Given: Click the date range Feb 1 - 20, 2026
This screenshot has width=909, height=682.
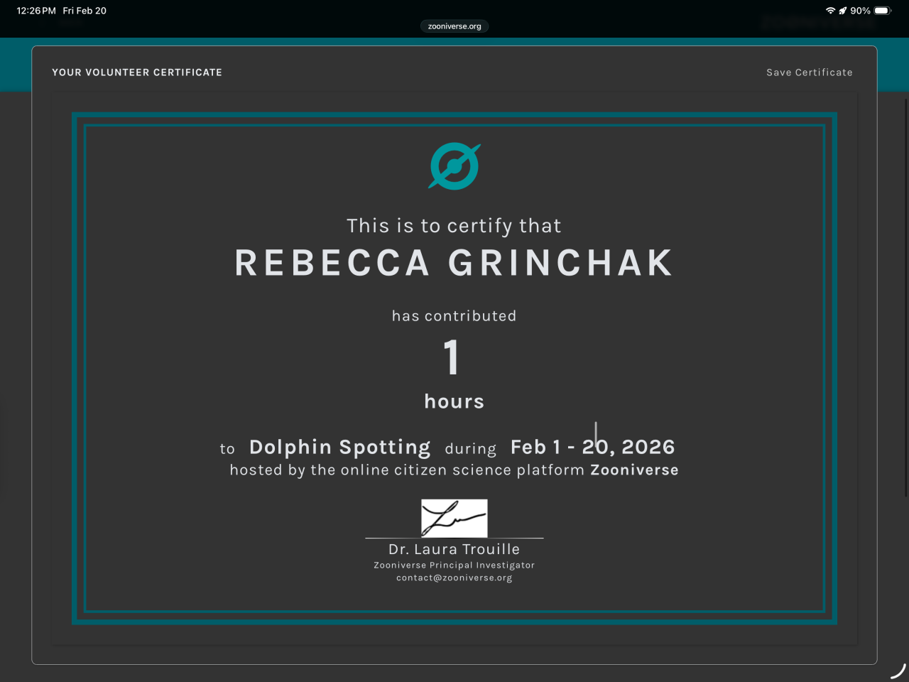Looking at the screenshot, I should 593,447.
